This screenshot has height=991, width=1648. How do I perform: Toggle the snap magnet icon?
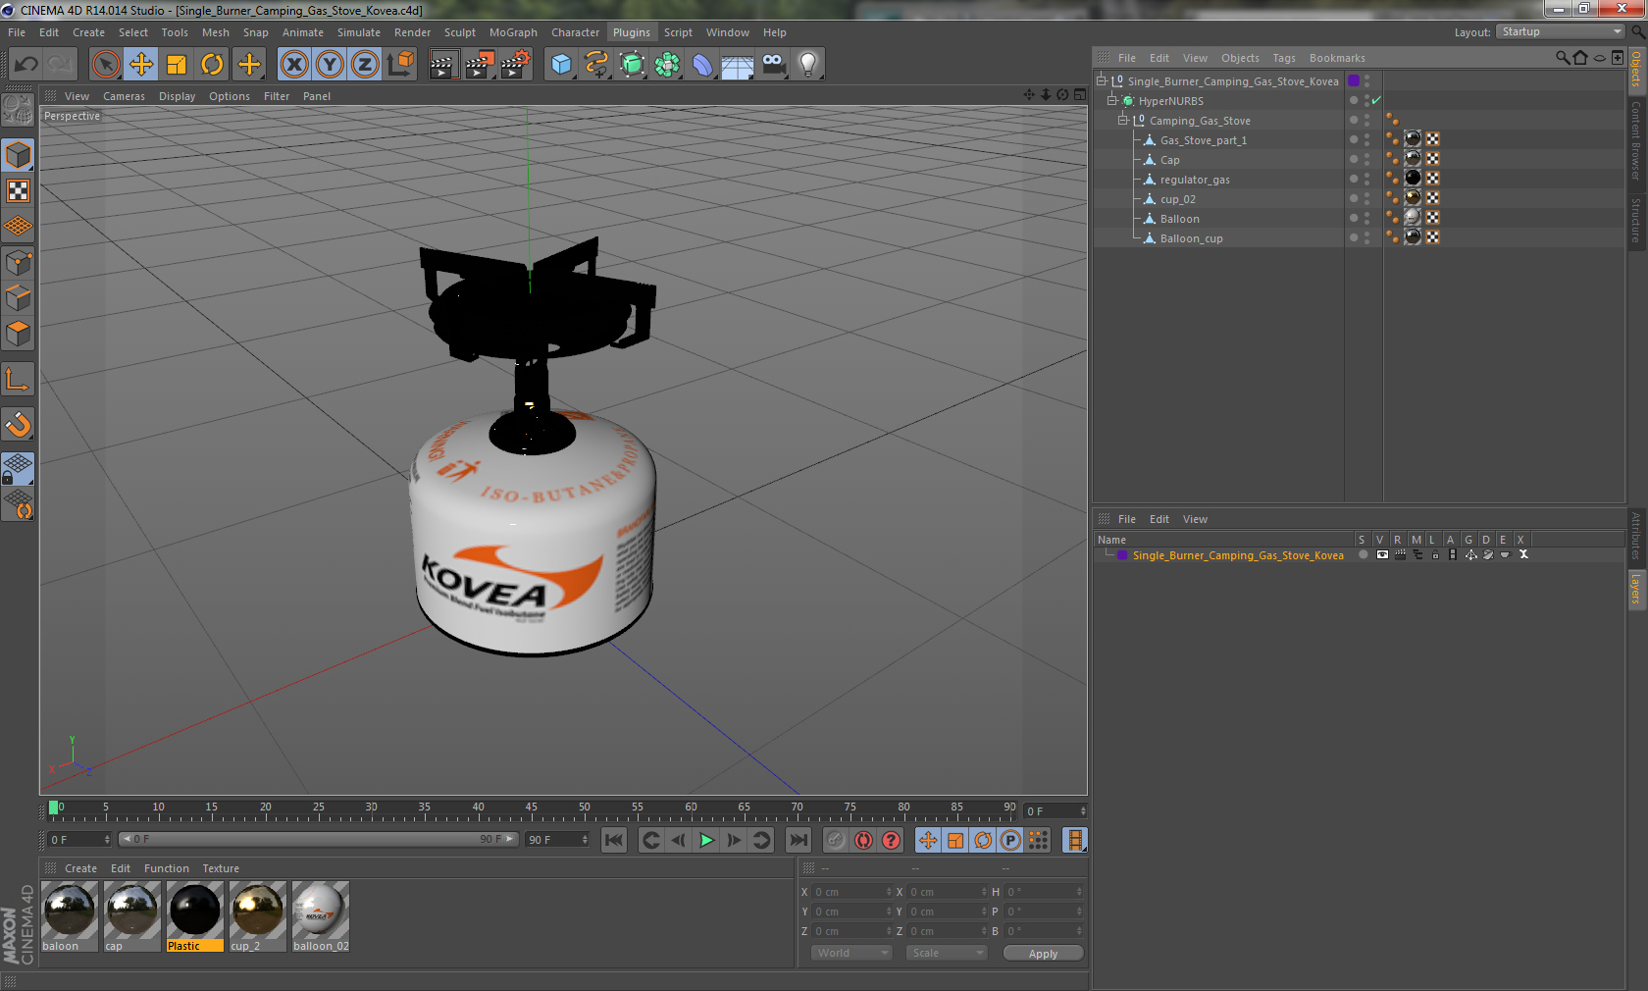pos(19,425)
